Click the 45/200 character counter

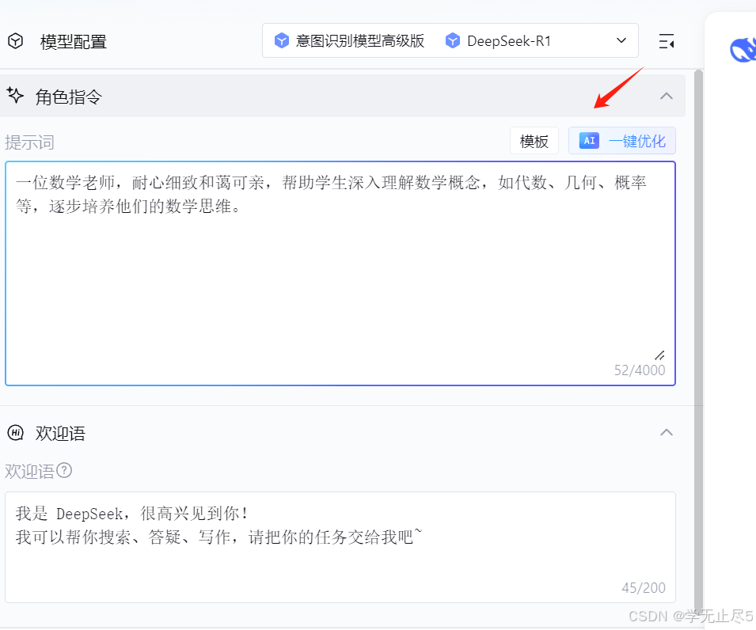[x=643, y=588]
